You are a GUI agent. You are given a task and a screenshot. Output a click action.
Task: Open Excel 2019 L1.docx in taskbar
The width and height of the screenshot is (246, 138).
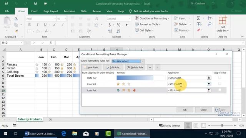click(40, 134)
